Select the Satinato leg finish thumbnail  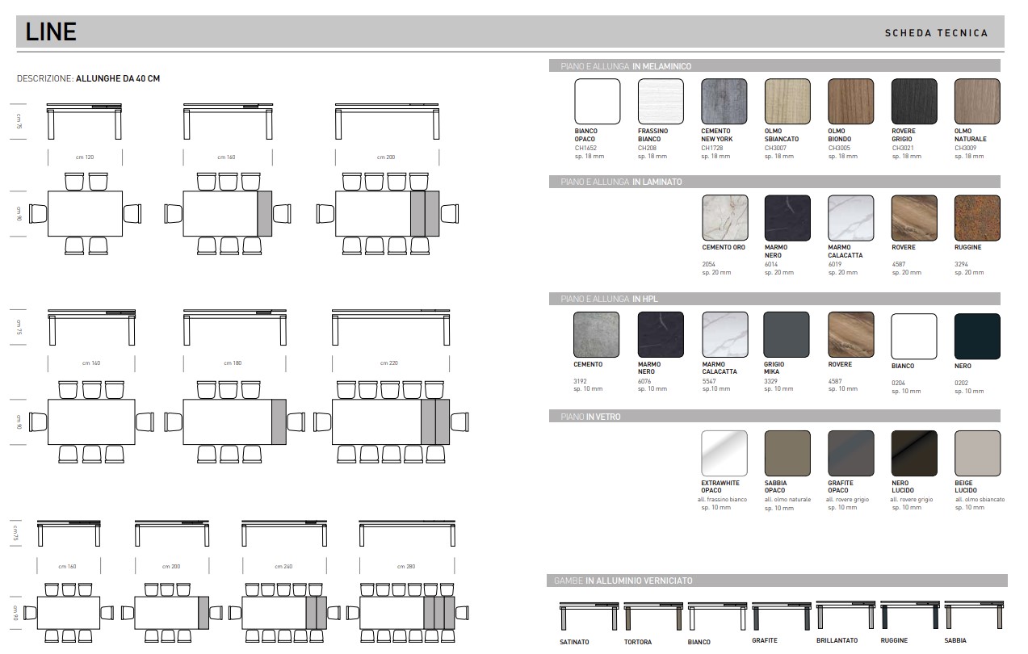589,617
